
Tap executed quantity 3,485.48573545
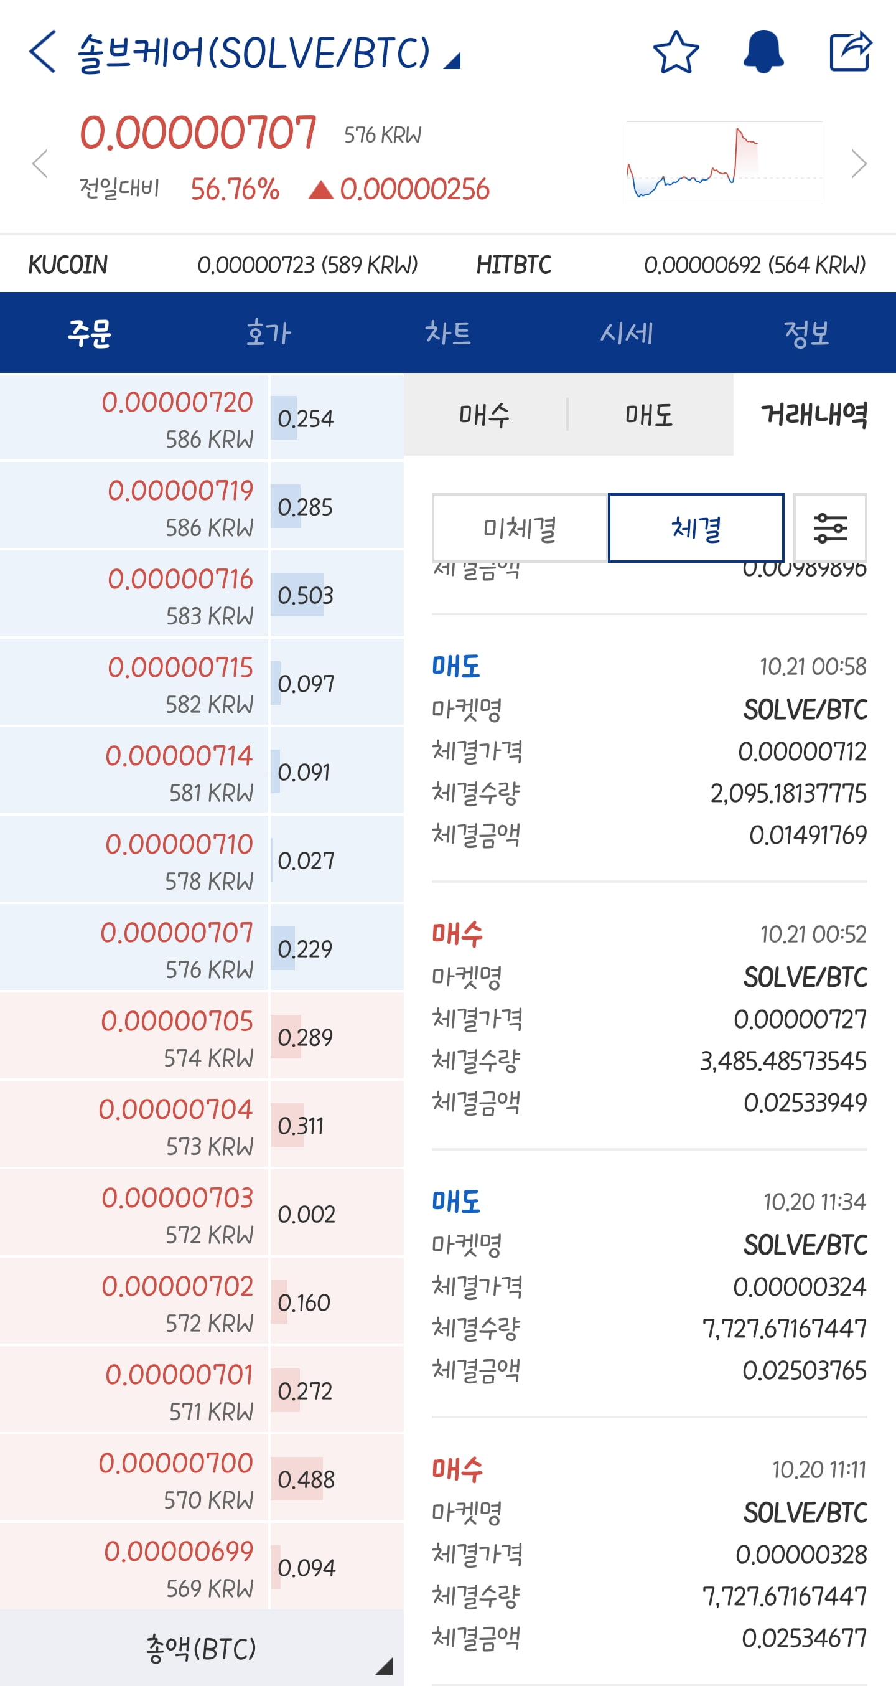point(783,1061)
